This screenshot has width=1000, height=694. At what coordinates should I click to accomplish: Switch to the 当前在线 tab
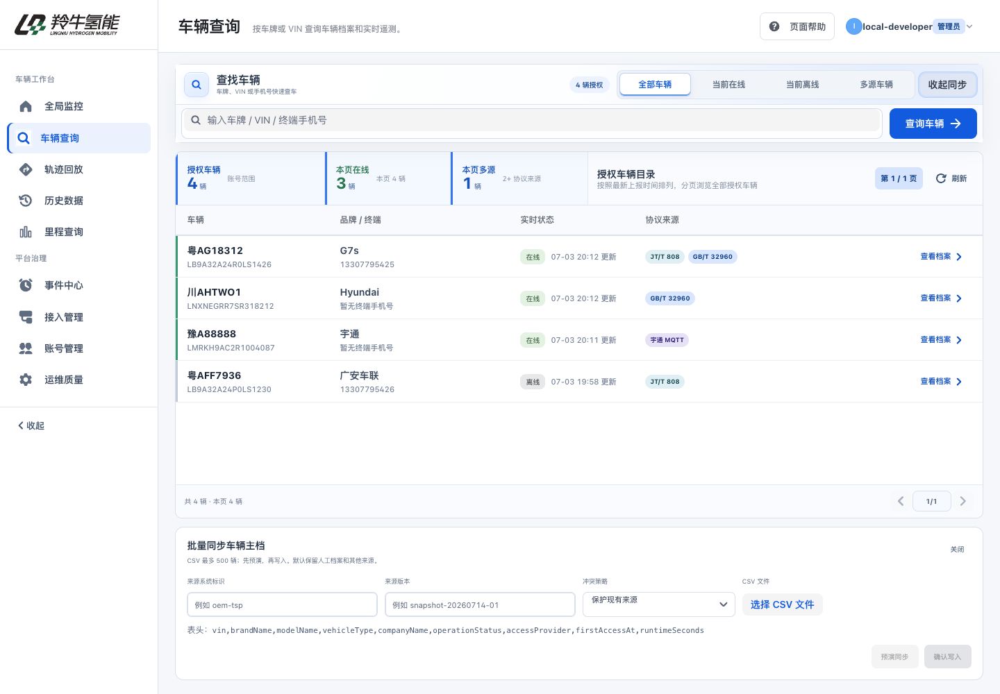pos(728,85)
